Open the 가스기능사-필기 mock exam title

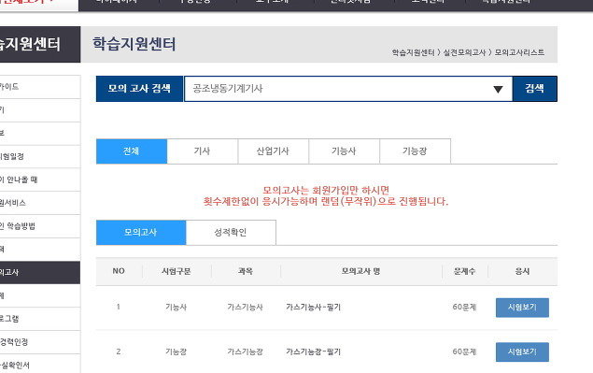pyautogui.click(x=313, y=308)
